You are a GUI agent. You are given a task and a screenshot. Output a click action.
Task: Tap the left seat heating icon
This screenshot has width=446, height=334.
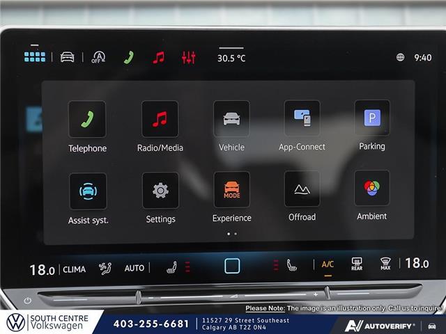pos(171,267)
